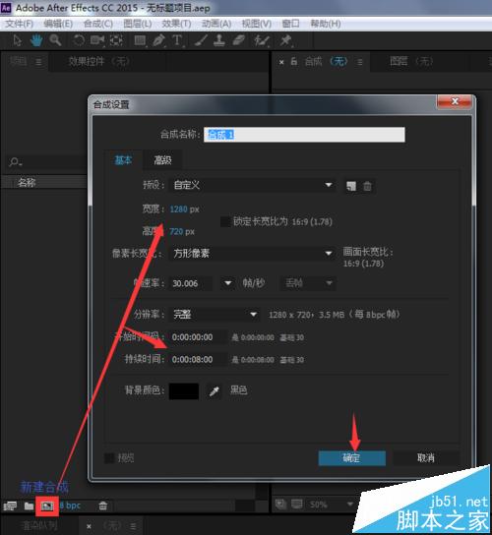This screenshot has height=535, width=492.
Task: Select the Type text tool
Action: click(x=177, y=40)
